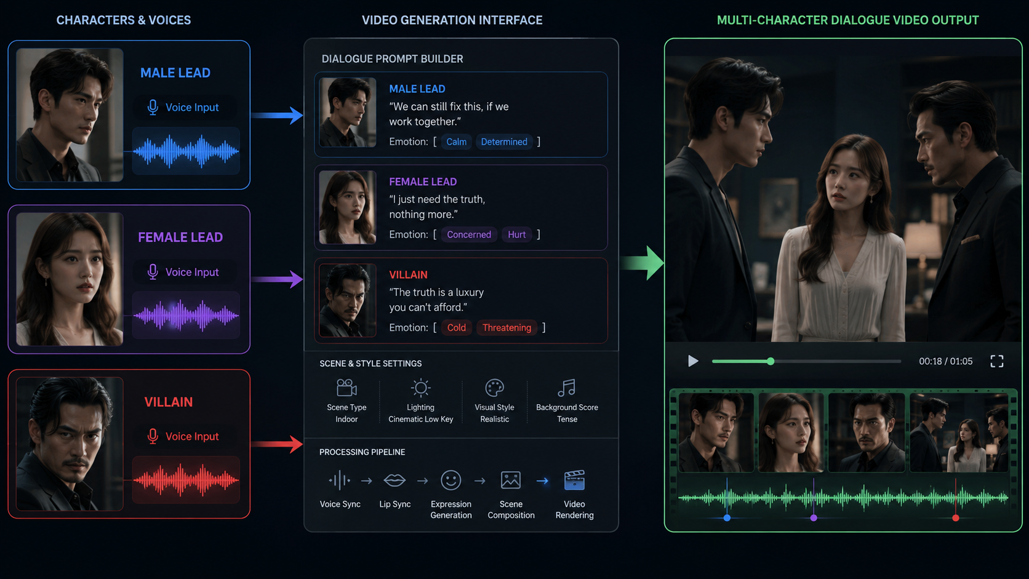Select the Expression Generation smiley icon
The image size is (1029, 579).
click(451, 480)
